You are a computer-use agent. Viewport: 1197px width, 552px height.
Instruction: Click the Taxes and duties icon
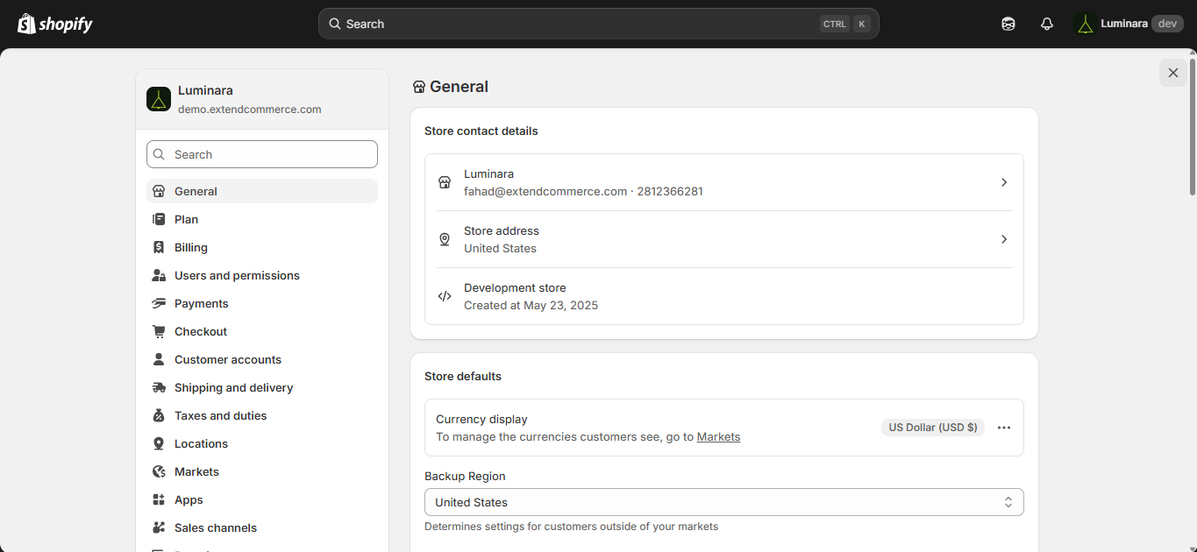click(x=159, y=415)
